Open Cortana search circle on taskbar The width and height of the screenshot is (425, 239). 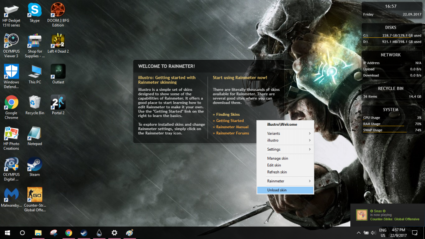pos(22,233)
